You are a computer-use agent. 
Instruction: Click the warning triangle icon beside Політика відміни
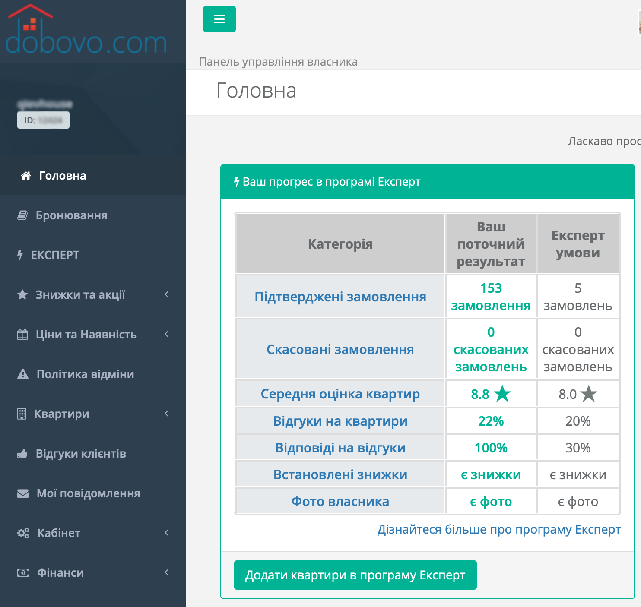[22, 374]
